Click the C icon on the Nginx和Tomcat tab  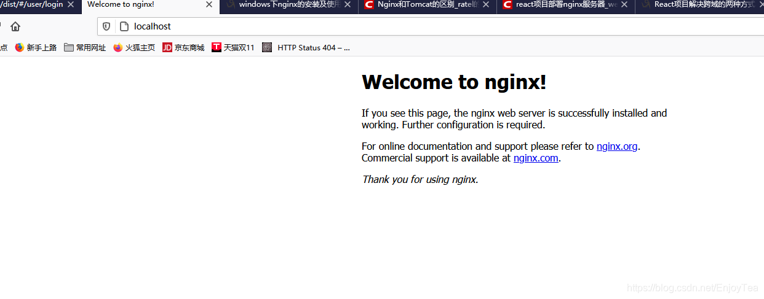[x=369, y=5]
